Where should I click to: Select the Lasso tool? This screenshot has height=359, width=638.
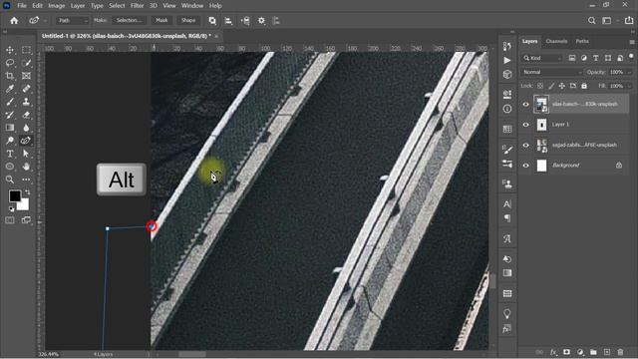[x=10, y=63]
